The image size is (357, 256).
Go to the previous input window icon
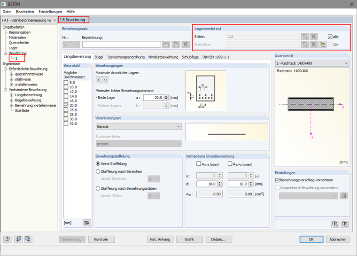tap(18, 239)
